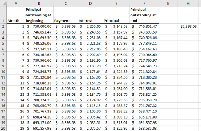Select row 2 header
201x131 pixels.
[x=3, y=26]
